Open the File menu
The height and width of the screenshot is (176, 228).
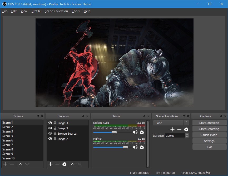coord(5,11)
